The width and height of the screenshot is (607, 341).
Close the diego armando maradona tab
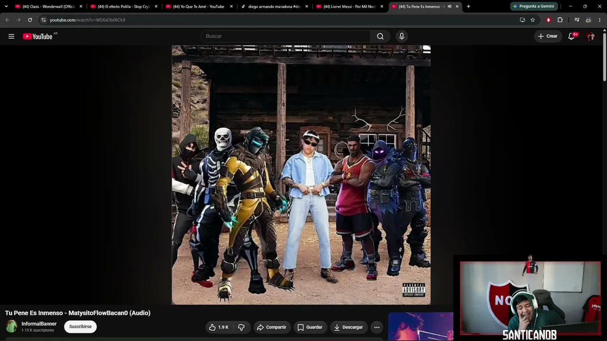[x=307, y=7]
